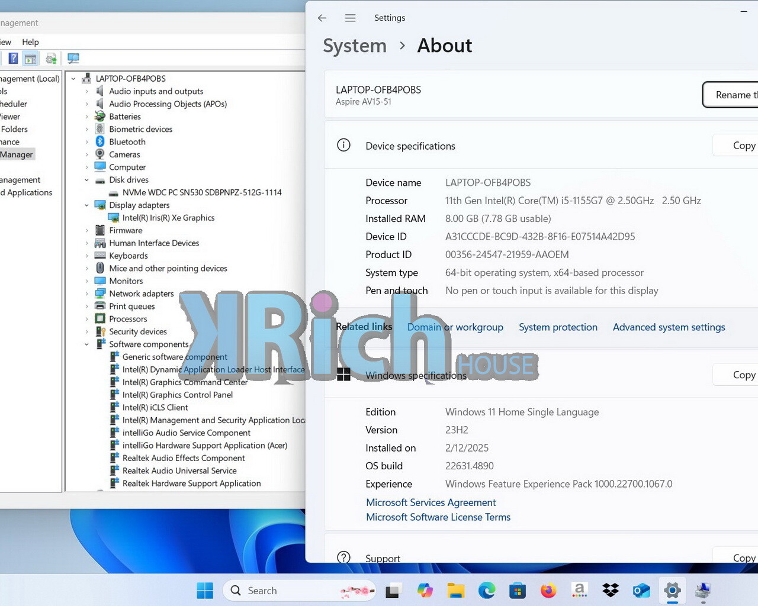
Task: Open Outlook from the taskbar
Action: pos(641,591)
